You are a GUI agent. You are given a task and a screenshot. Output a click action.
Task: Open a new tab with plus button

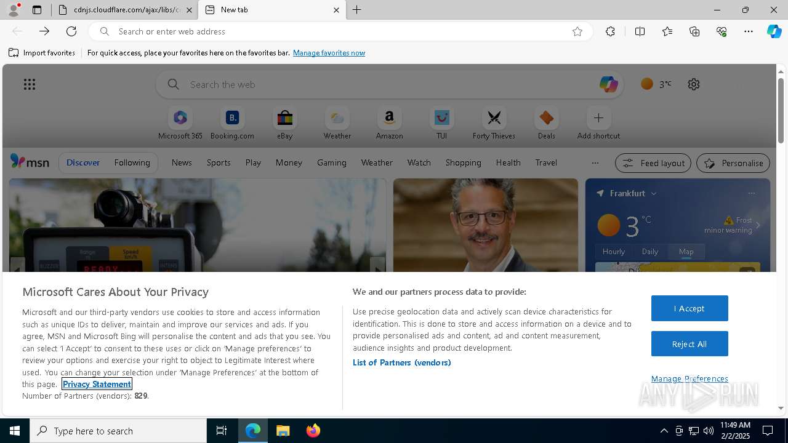click(357, 10)
